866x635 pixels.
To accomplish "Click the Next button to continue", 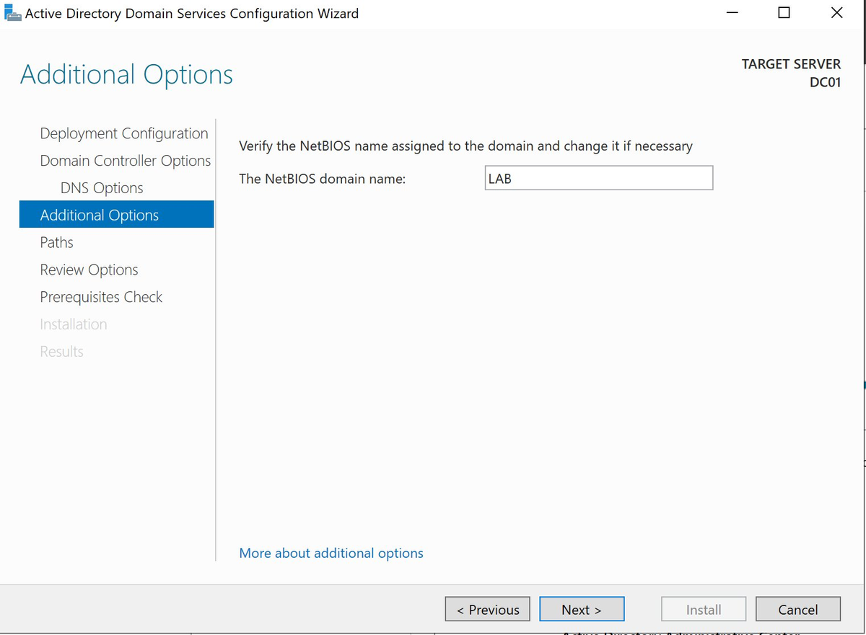I will (582, 609).
